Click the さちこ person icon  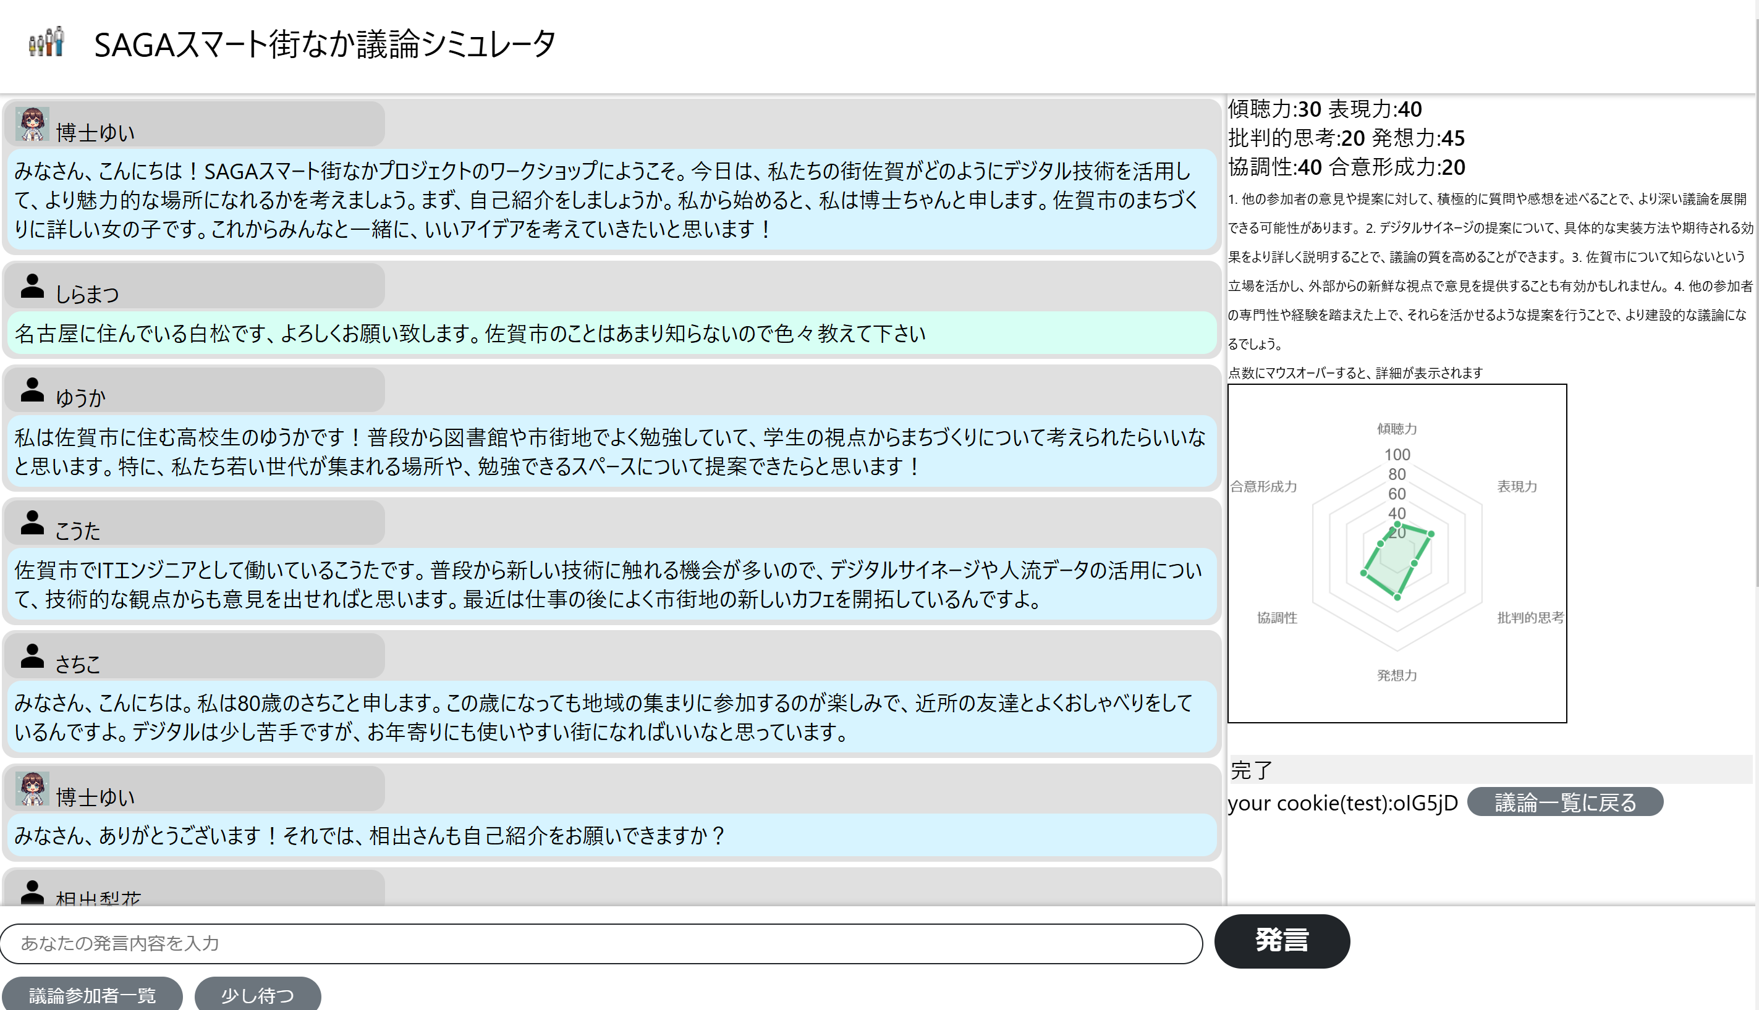(x=32, y=655)
